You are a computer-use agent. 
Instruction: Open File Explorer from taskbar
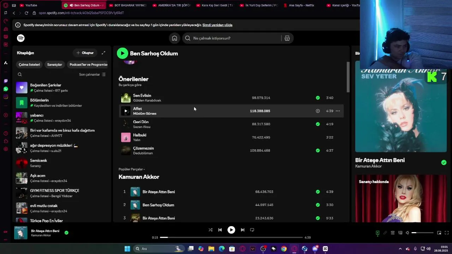click(x=211, y=249)
